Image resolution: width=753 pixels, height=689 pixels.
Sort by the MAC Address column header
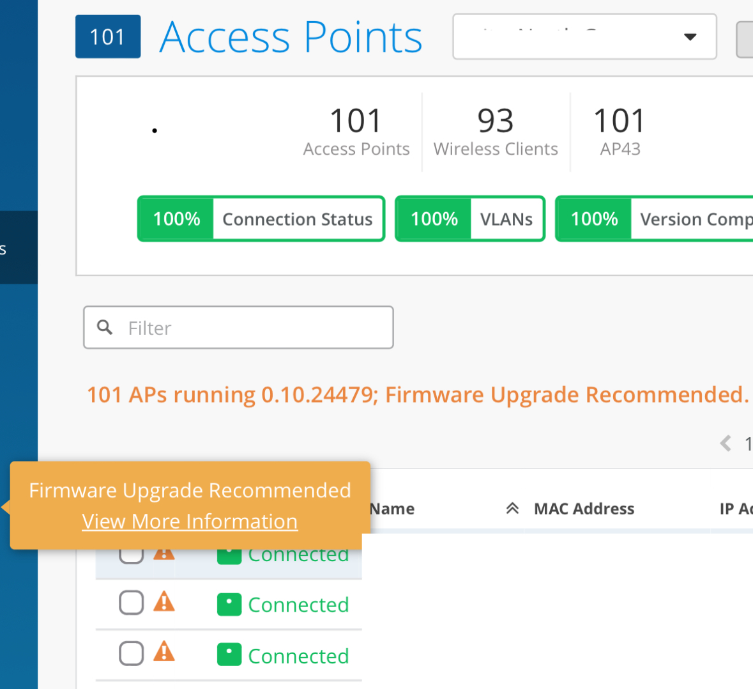(584, 509)
